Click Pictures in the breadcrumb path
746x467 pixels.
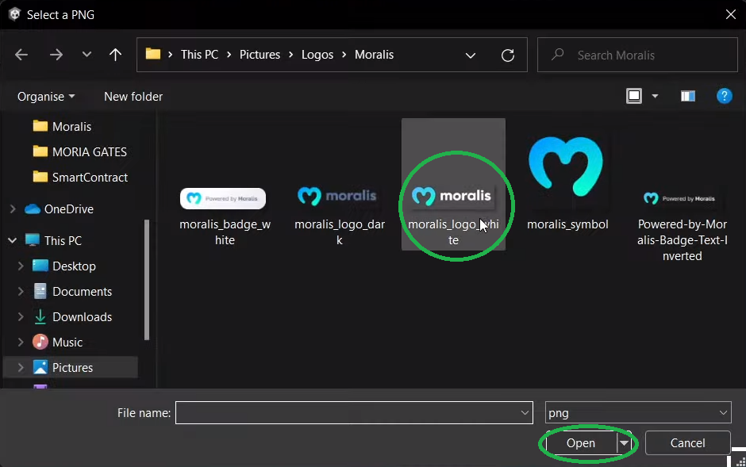[260, 55]
